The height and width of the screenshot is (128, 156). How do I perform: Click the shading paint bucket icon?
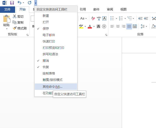pyautogui.click(x=153, y=26)
